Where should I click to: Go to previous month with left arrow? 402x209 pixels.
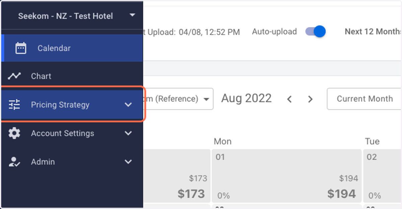tap(289, 99)
